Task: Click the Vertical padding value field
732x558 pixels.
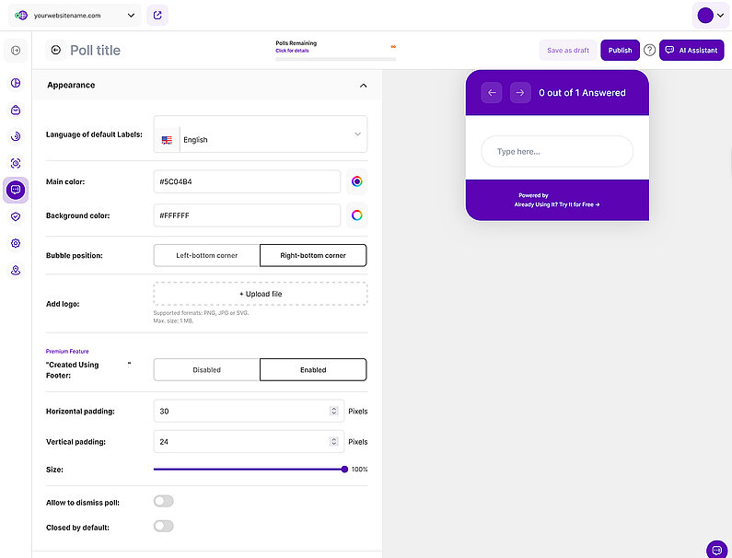Action: pyautogui.click(x=249, y=442)
